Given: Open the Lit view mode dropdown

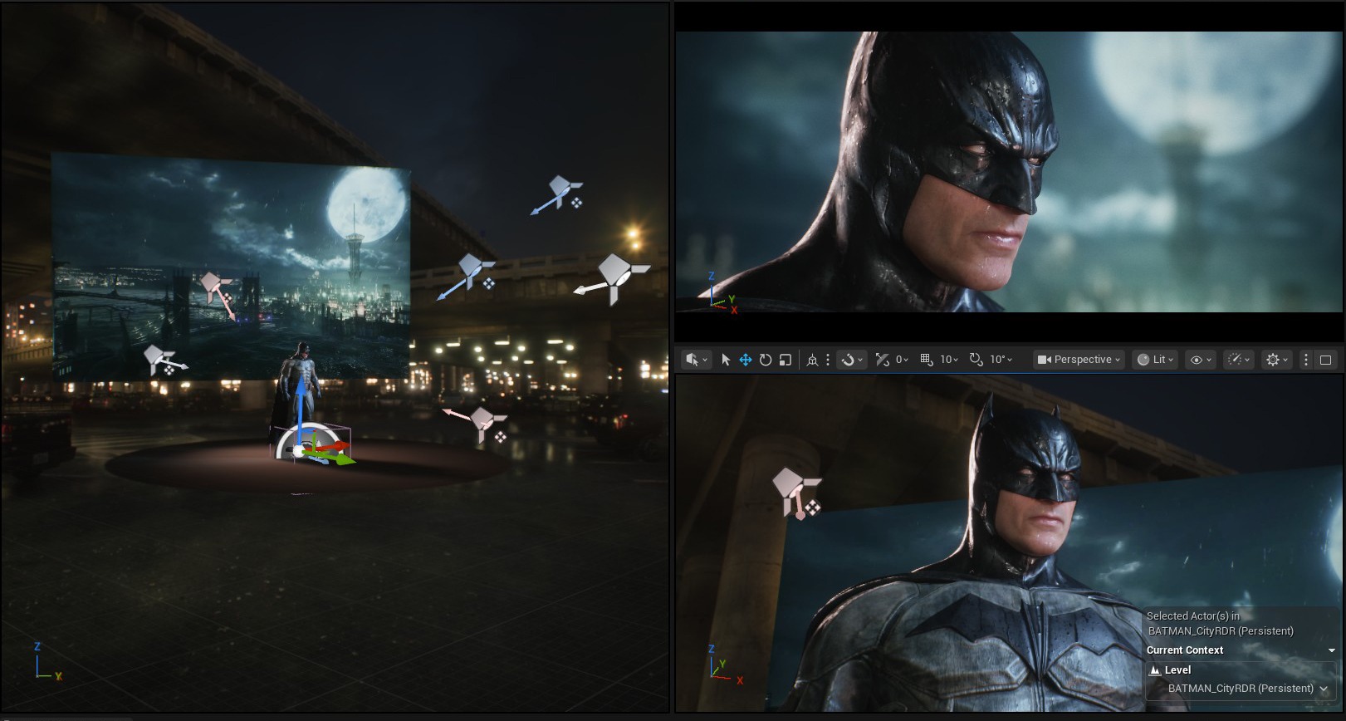Looking at the screenshot, I should (1154, 360).
